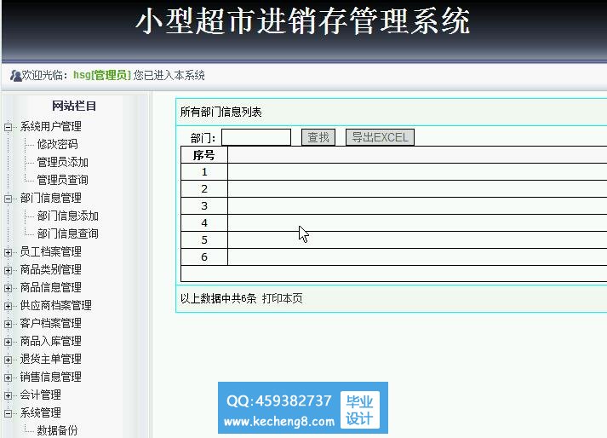Open 修改密码 in the sidebar

57,144
